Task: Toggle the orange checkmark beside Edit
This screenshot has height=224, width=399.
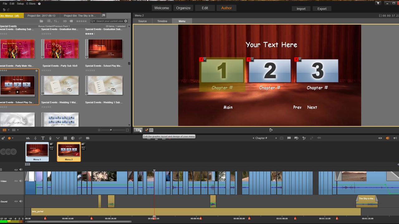Action: (147, 130)
